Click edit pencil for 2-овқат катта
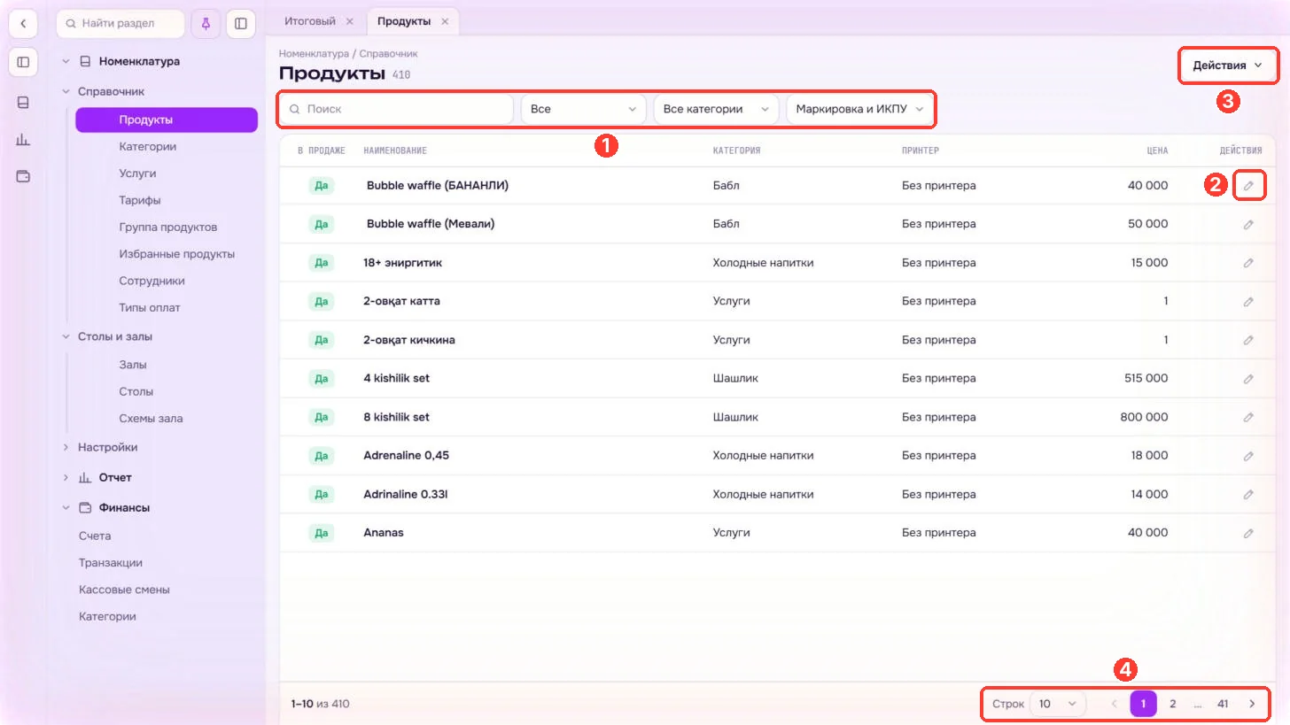 pos(1248,302)
